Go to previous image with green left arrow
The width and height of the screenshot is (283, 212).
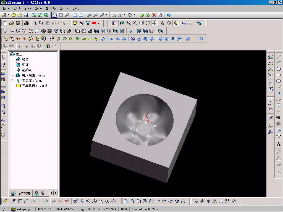[34, 15]
